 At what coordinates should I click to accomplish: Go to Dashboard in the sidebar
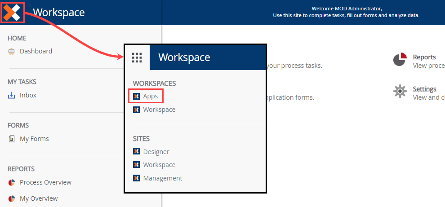[x=36, y=51]
